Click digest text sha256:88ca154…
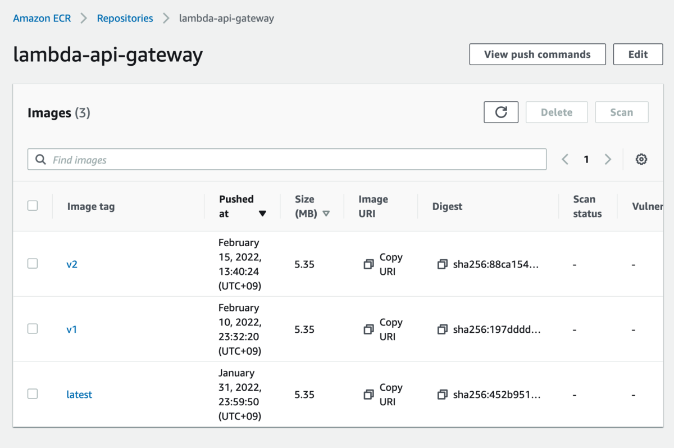Screen dimensions: 674x448 (496, 264)
